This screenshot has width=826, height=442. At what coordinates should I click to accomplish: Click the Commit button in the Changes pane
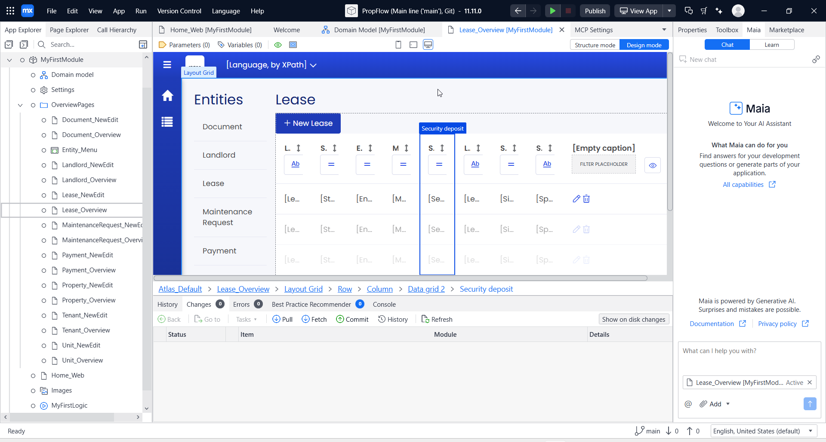point(352,319)
